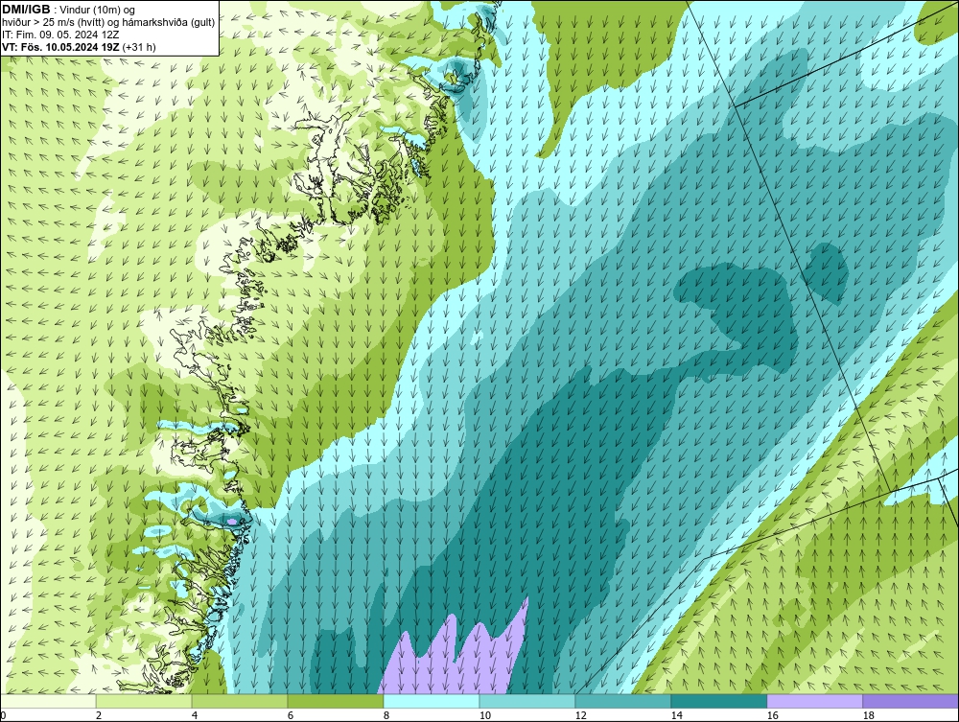The height and width of the screenshot is (722, 959).
Task: Click the legend scale label '12'
Action: coord(580,715)
